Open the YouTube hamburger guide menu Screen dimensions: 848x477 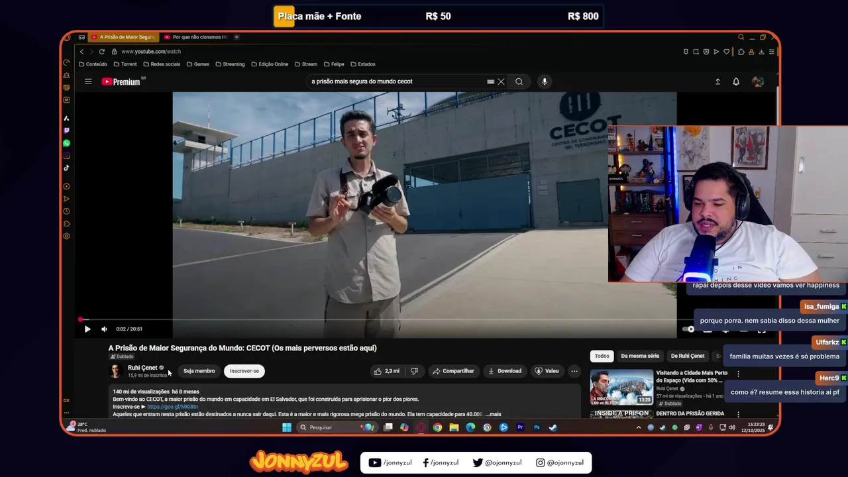[87, 81]
